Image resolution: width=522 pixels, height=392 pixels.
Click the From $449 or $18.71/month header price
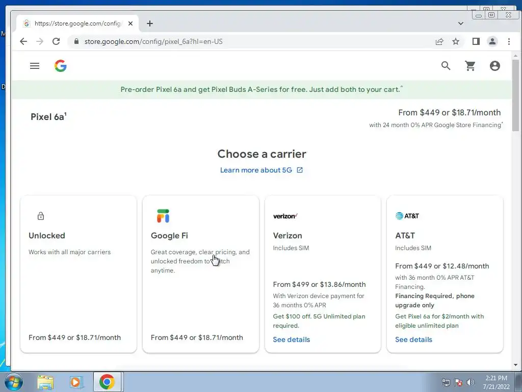tap(450, 113)
